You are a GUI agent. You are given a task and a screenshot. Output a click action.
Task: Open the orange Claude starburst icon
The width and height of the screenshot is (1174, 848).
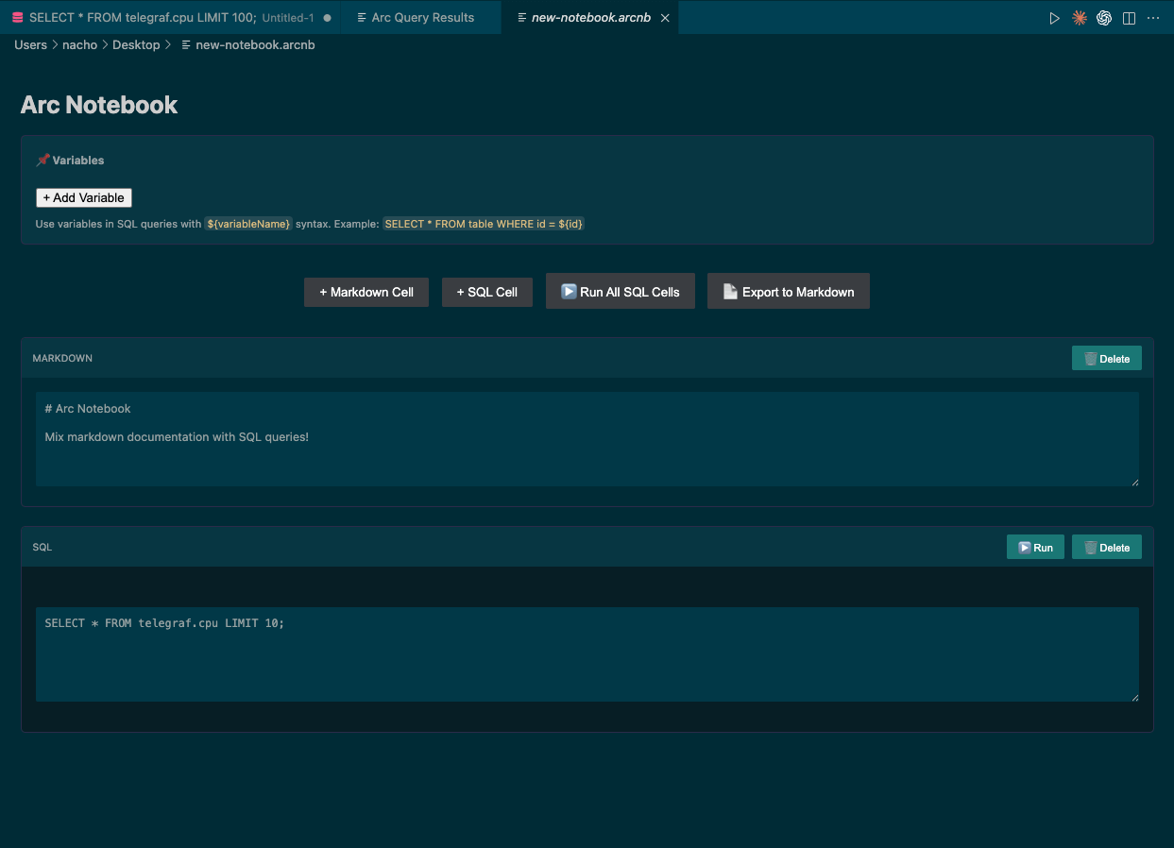pyautogui.click(x=1080, y=18)
